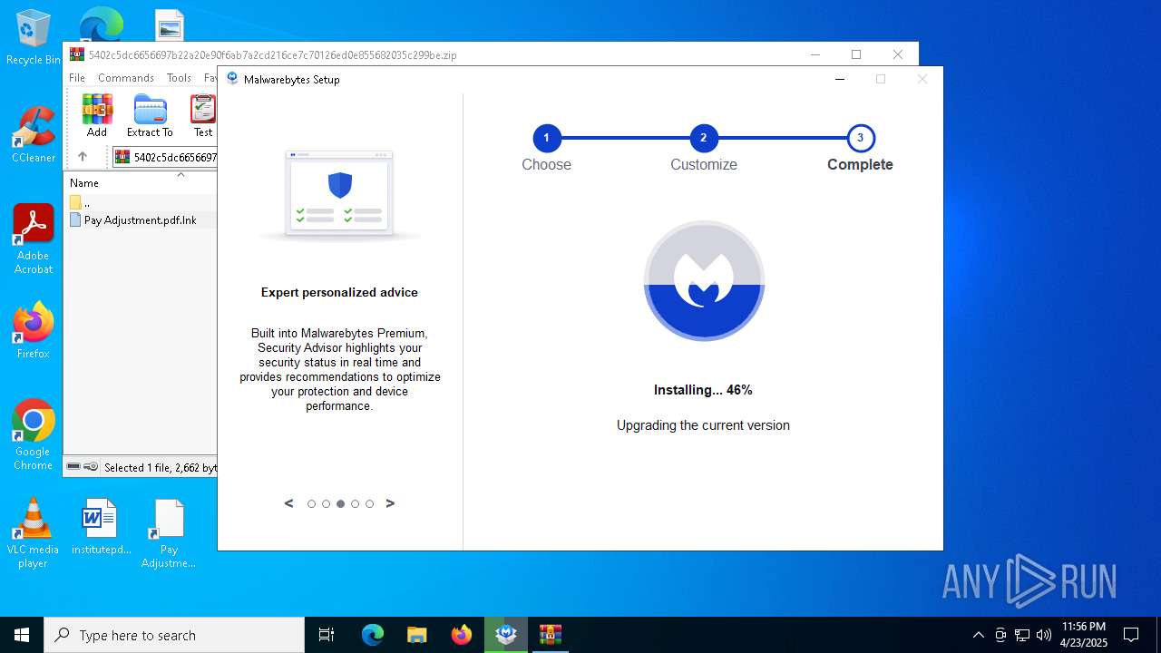
Task: Open the notification center
Action: [1131, 635]
